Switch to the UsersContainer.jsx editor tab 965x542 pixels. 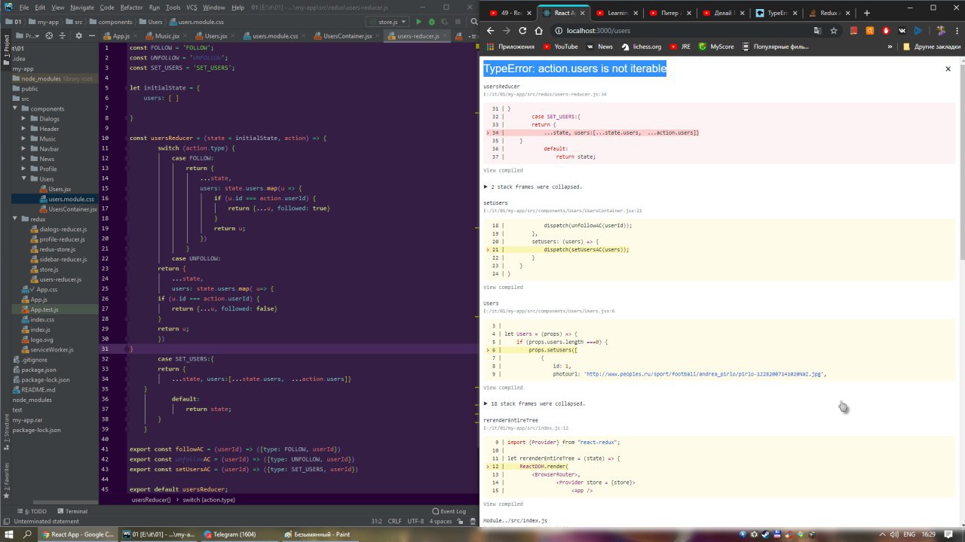coord(348,36)
